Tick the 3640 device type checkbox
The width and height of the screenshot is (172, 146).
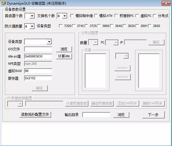point(112,26)
